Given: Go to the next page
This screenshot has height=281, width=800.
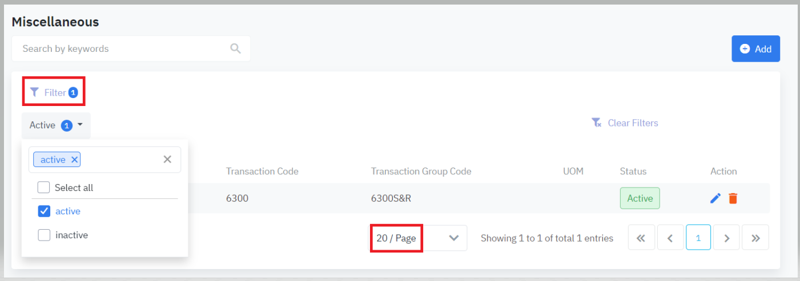Looking at the screenshot, I should coord(727,238).
